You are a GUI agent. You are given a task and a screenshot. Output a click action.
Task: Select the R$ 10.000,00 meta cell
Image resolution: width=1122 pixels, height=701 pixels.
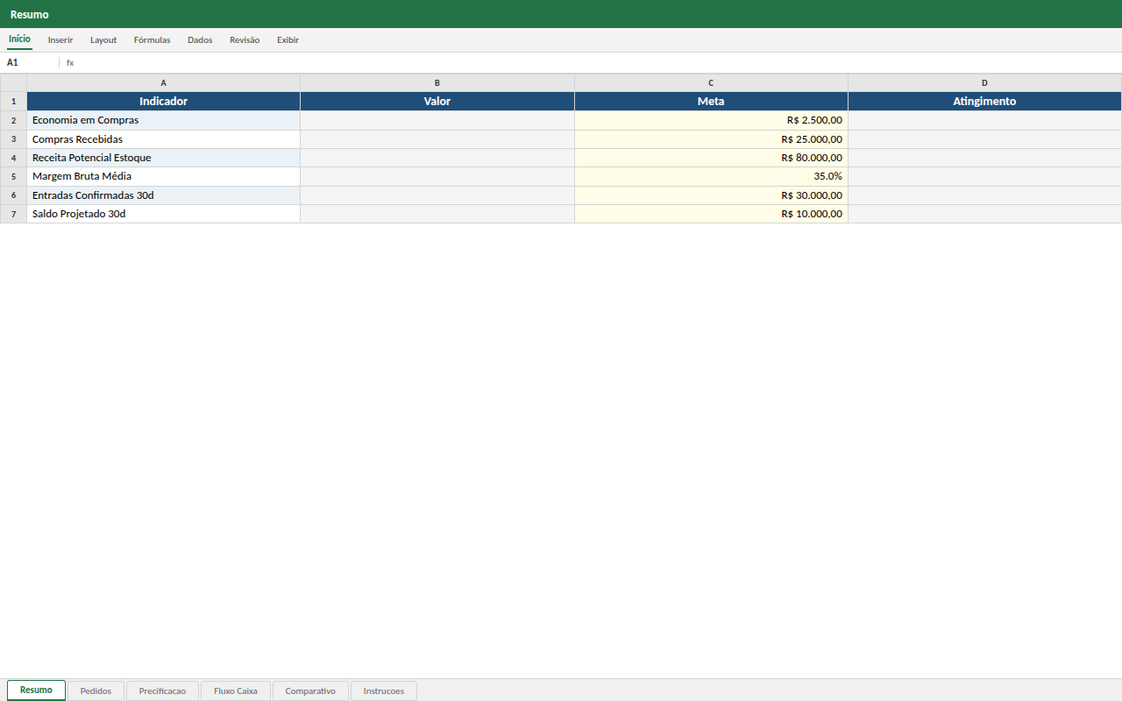[711, 214]
